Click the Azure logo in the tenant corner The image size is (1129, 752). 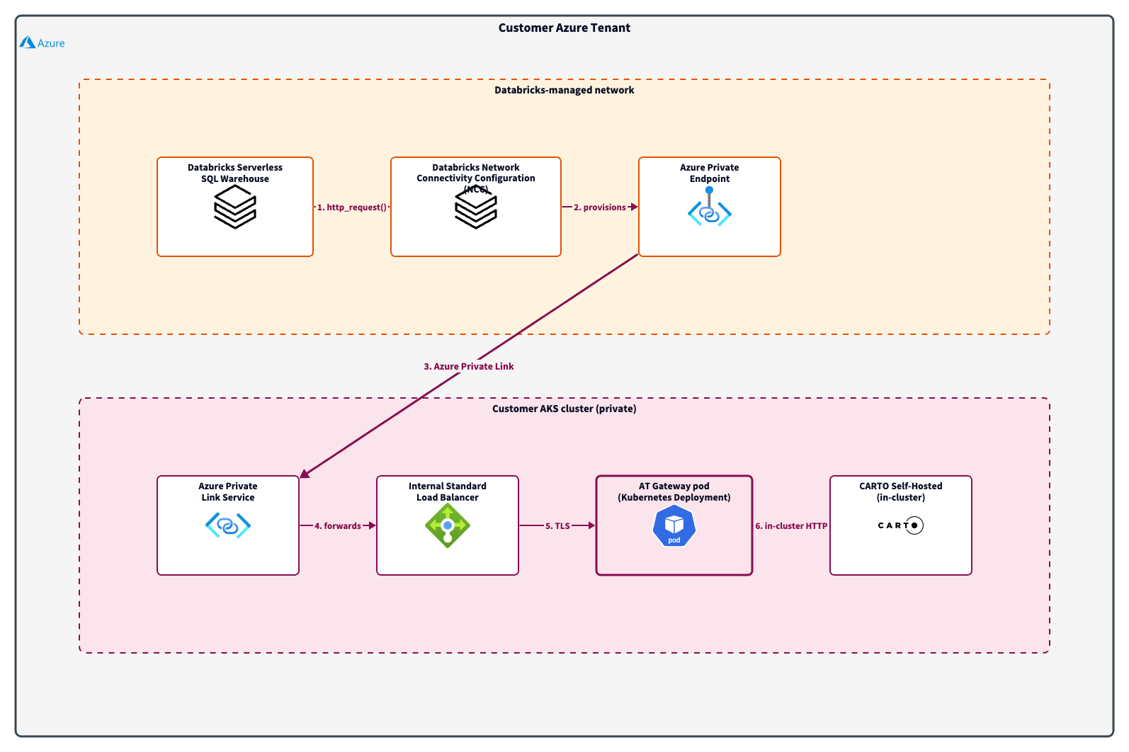(42, 42)
